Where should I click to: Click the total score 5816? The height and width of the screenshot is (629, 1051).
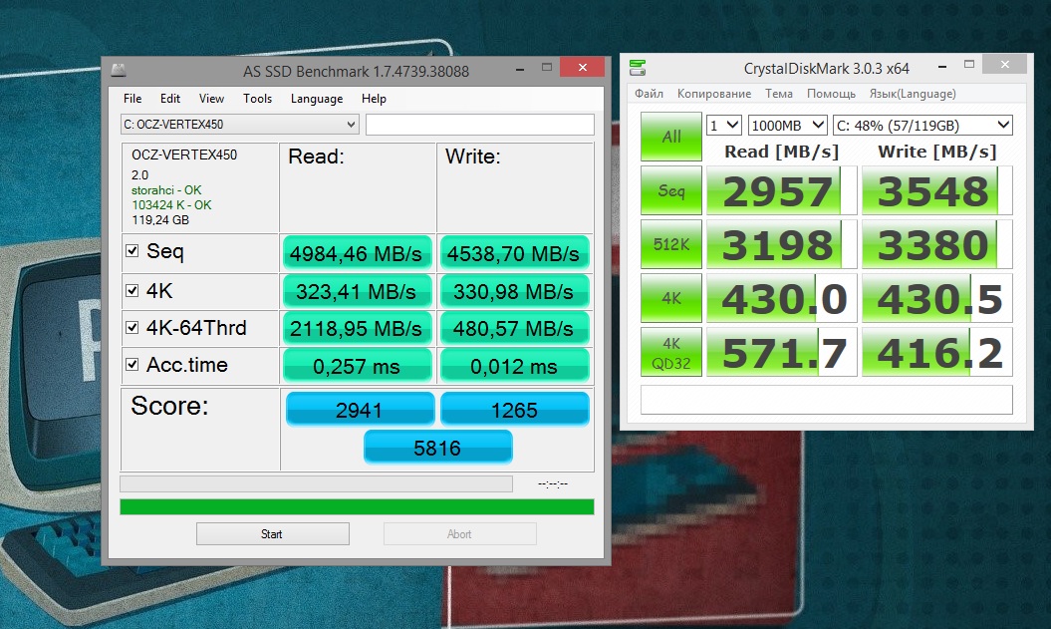click(437, 447)
